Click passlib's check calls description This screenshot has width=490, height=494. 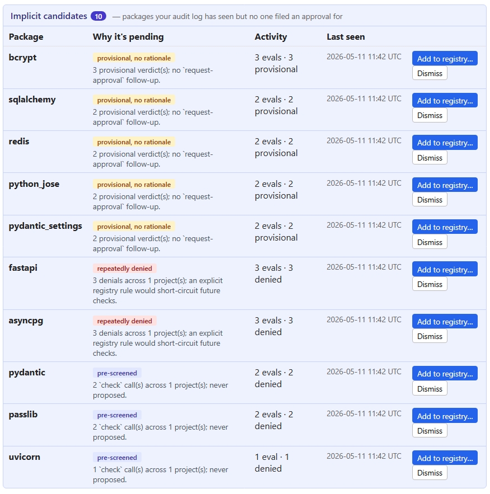point(161,432)
